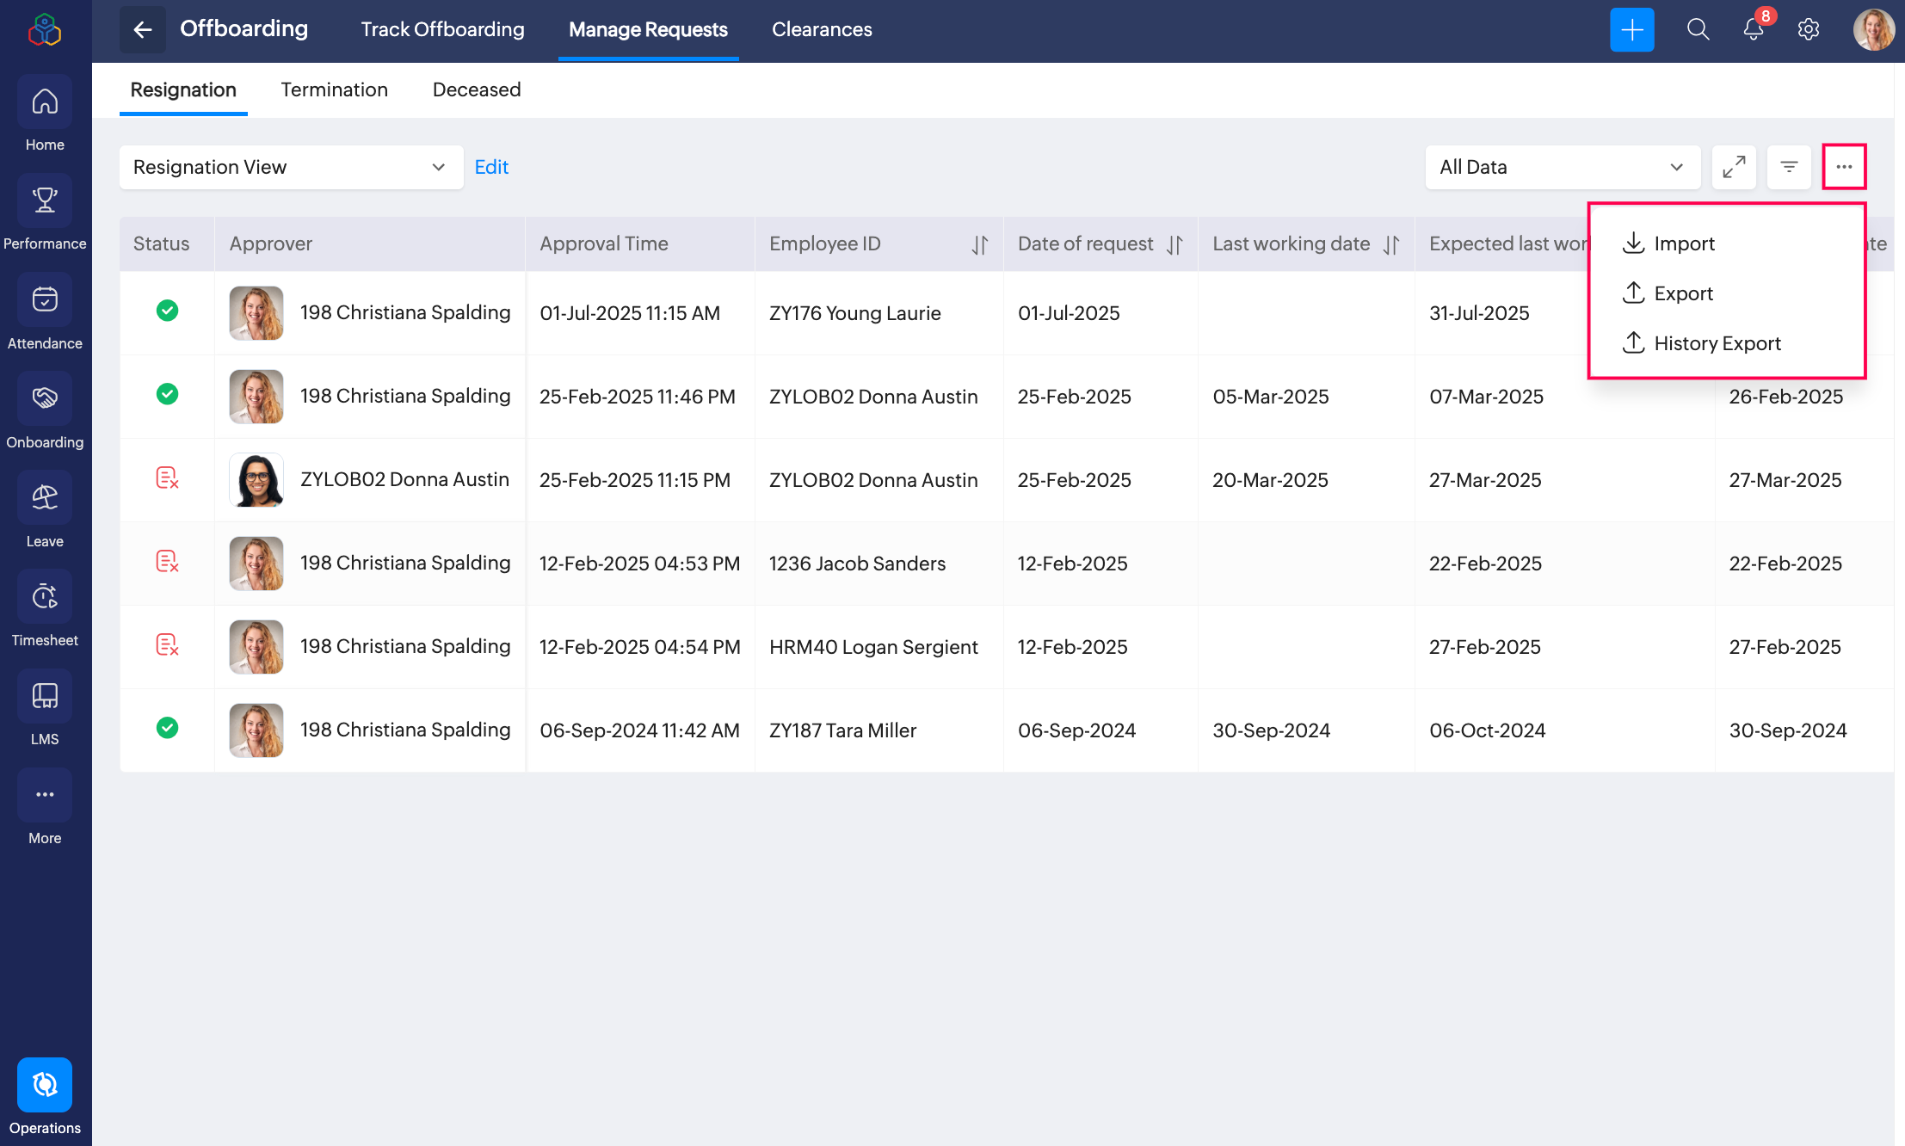1905x1146 pixels.
Task: Expand table to full screen view
Action: pyautogui.click(x=1734, y=167)
